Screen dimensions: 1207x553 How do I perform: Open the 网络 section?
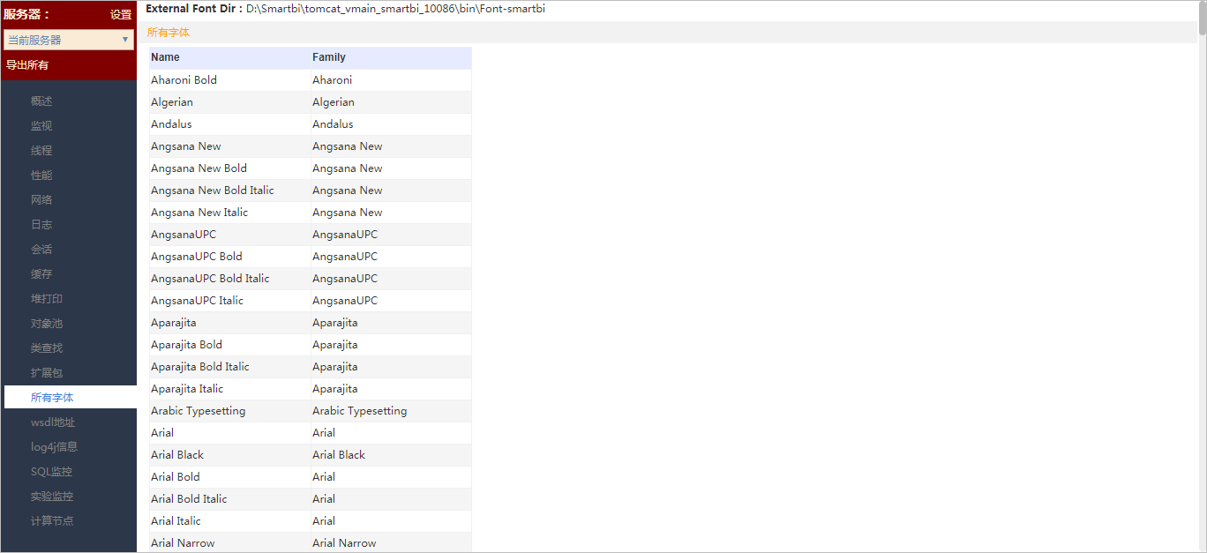(x=41, y=200)
